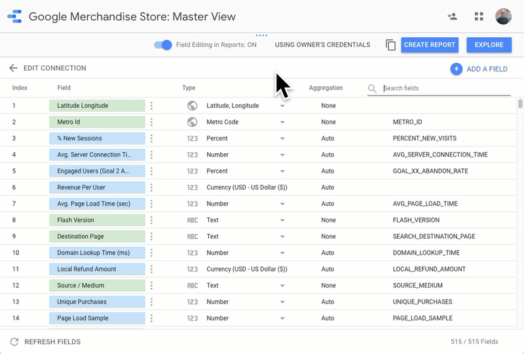Viewport: 524px width, 354px height.
Task: Click the Create Report button
Action: coord(430,44)
